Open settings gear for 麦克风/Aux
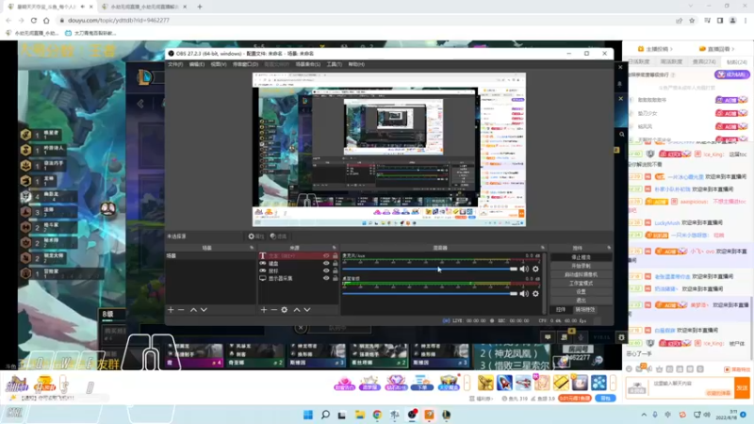 coord(535,269)
